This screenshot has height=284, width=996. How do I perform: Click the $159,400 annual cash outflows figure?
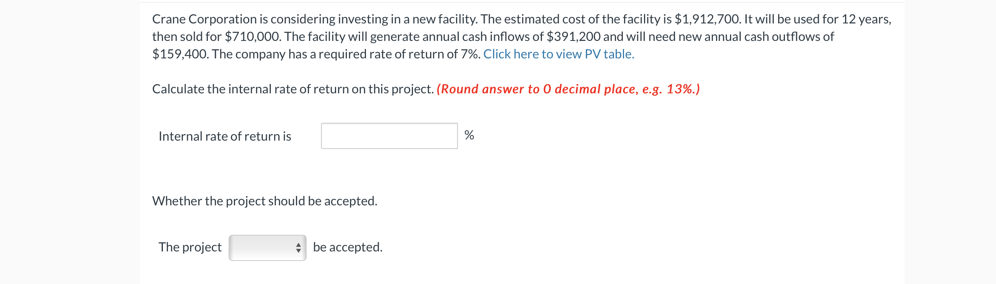pyautogui.click(x=179, y=54)
